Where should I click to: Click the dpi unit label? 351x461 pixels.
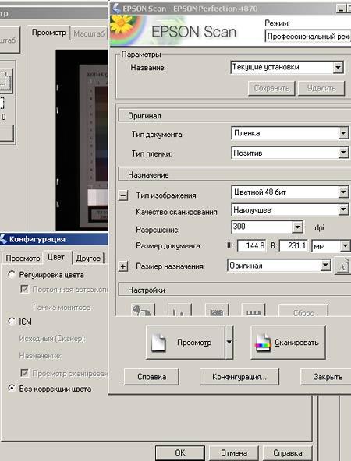[320, 227]
